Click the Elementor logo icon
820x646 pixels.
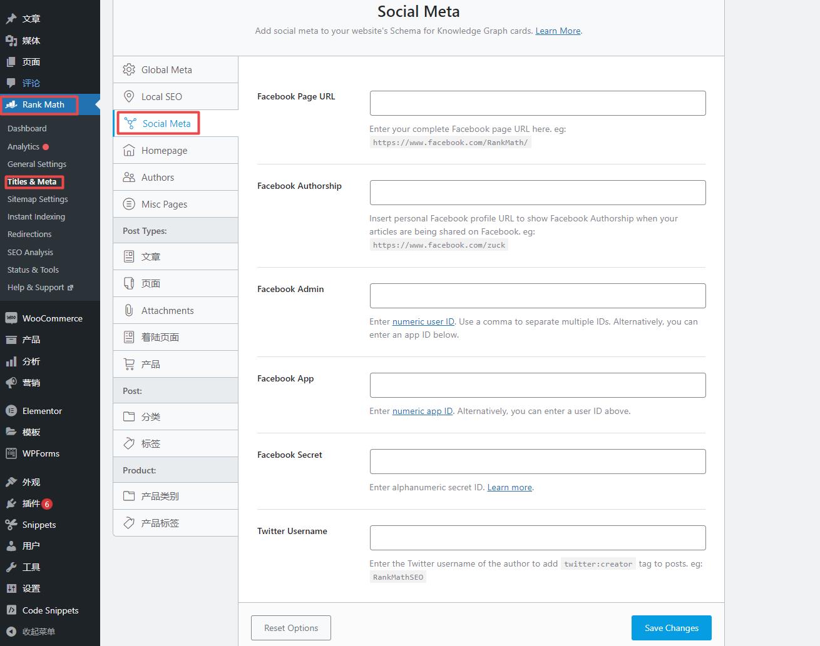(x=11, y=411)
